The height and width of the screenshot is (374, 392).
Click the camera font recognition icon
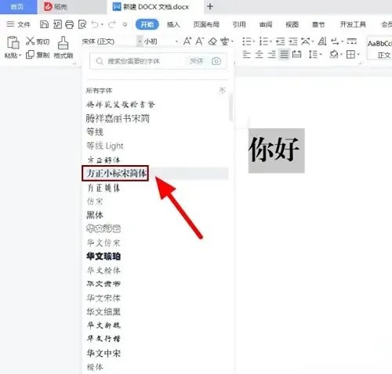point(216,61)
